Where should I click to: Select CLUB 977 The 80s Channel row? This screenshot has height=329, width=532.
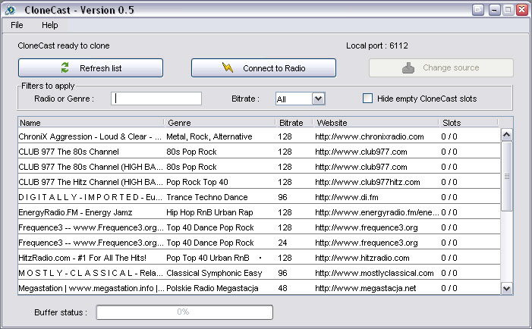(260, 152)
